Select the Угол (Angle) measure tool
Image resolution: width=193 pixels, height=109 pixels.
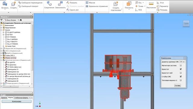point(160,3)
